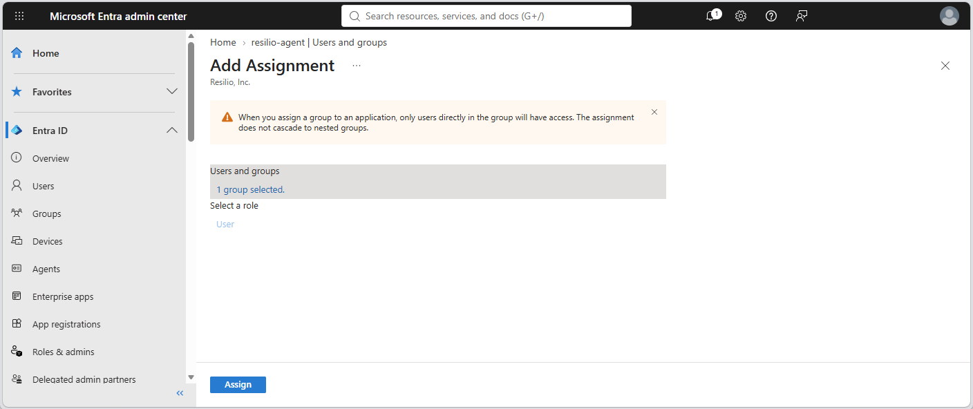973x409 pixels.
Task: Click the Devices icon in the sidebar
Action: click(17, 241)
